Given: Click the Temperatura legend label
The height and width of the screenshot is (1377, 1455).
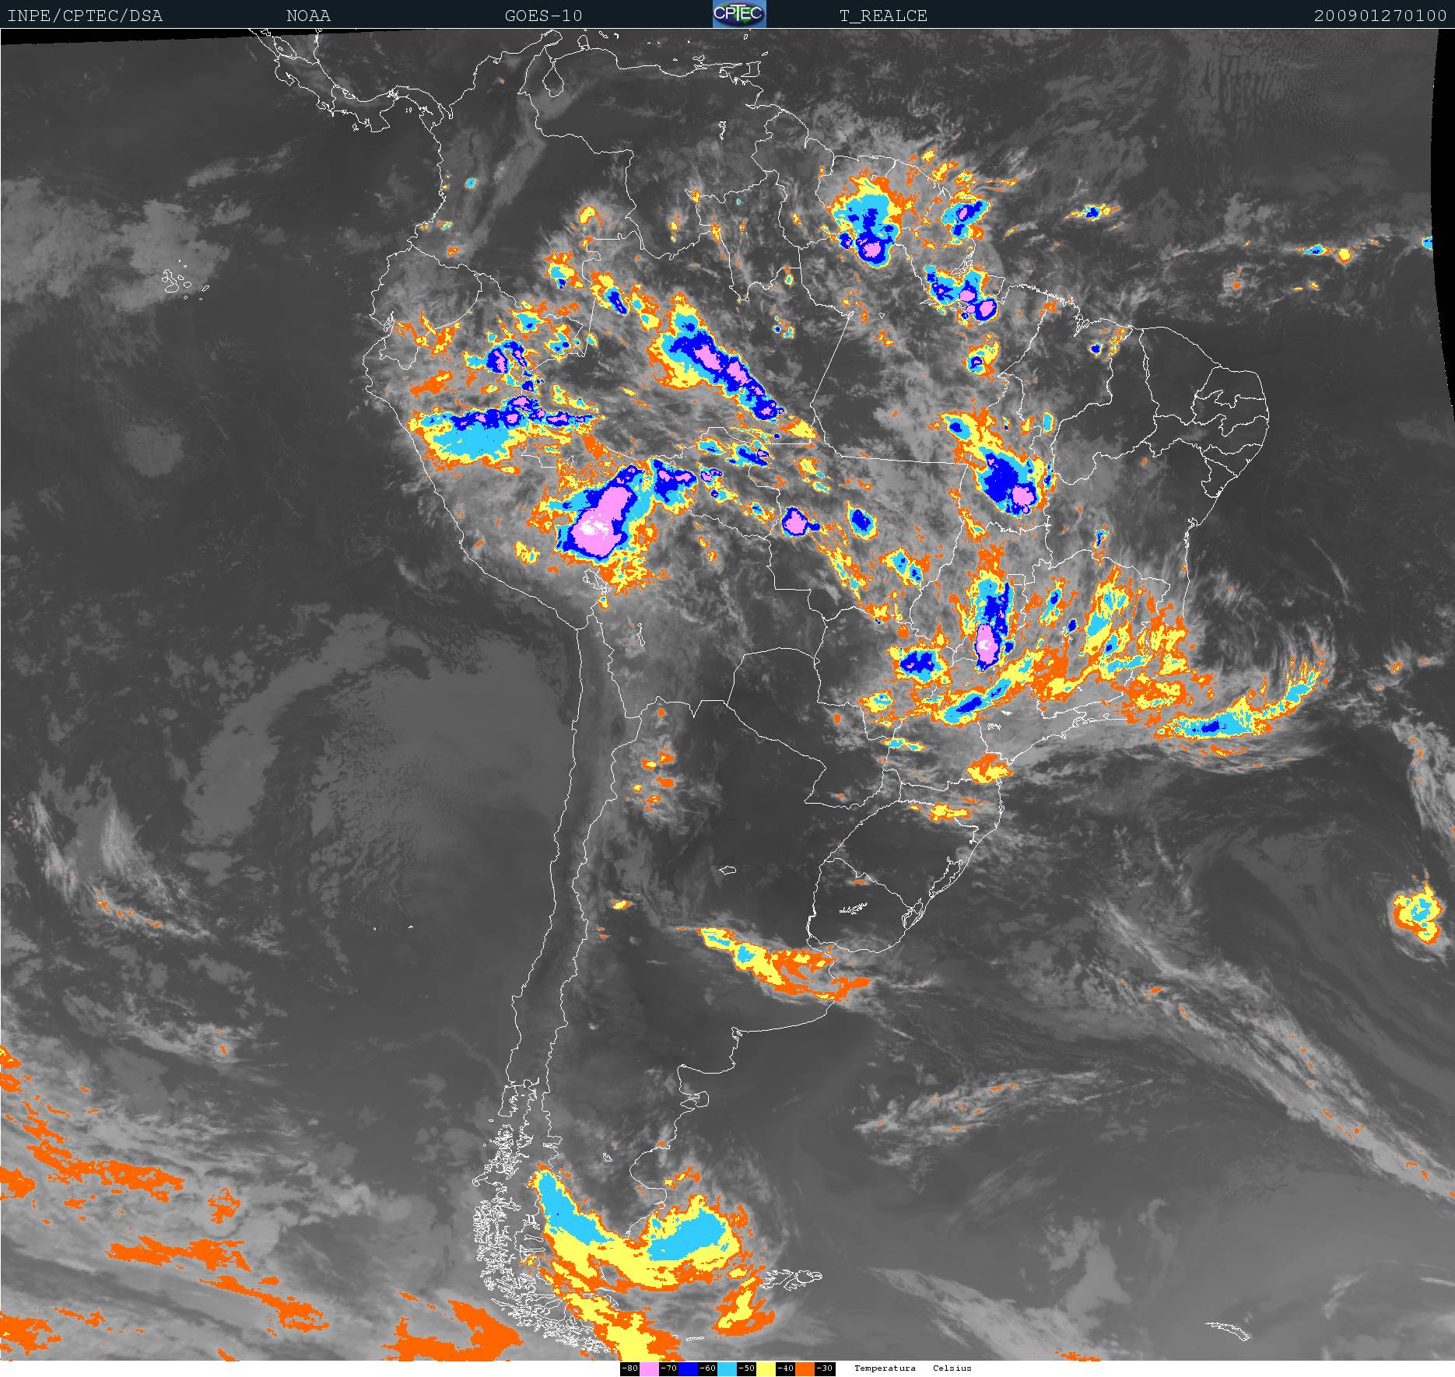Looking at the screenshot, I should point(885,1368).
